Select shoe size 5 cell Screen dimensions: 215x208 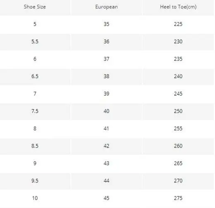coord(35,24)
